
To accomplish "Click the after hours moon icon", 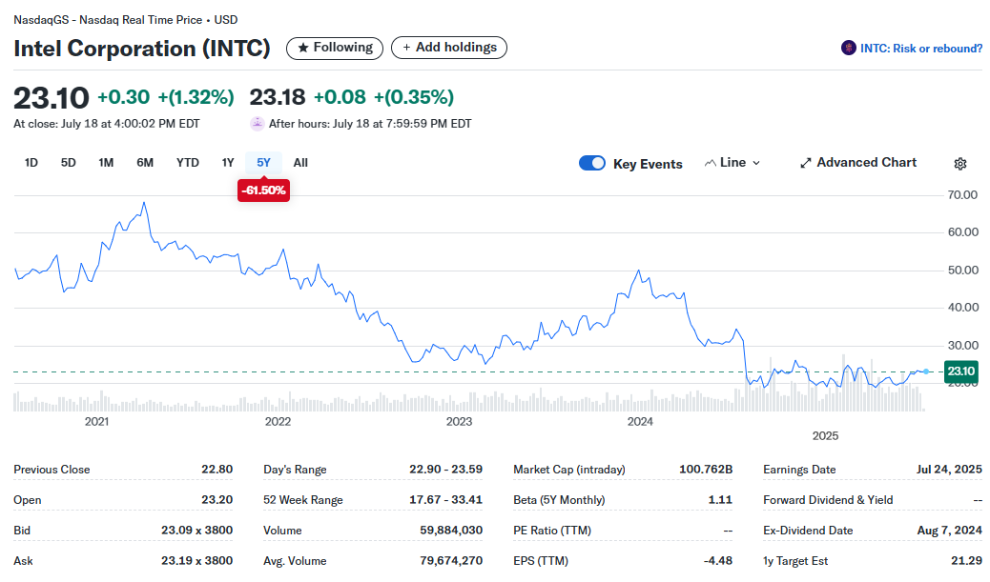I will click(x=257, y=124).
